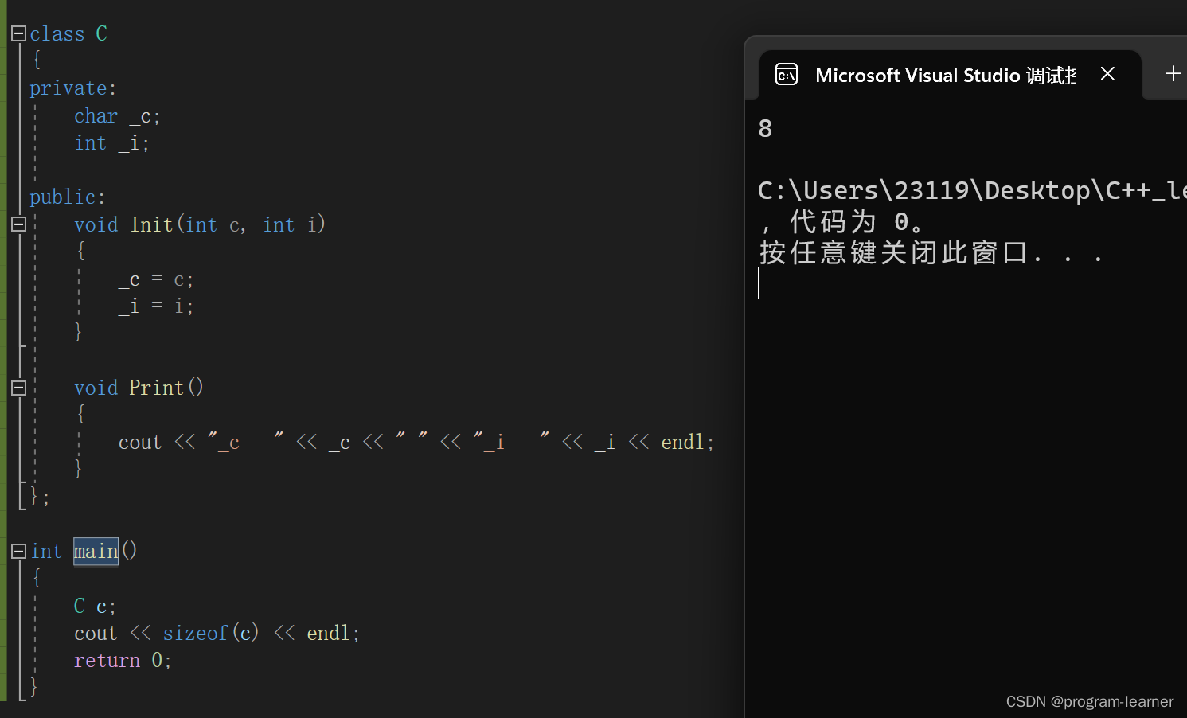The image size is (1187, 718).
Task: Click the '_c = c;' assignment line
Action: tap(156, 279)
